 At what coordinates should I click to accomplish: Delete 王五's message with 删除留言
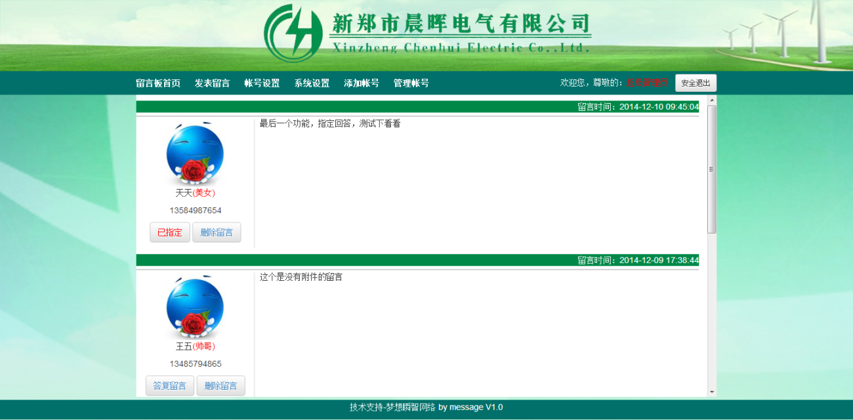tap(220, 386)
